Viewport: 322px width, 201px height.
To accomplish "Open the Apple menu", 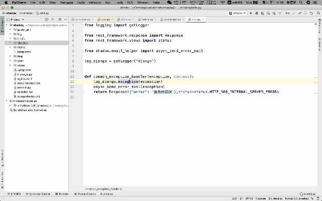I will tap(6, 3).
